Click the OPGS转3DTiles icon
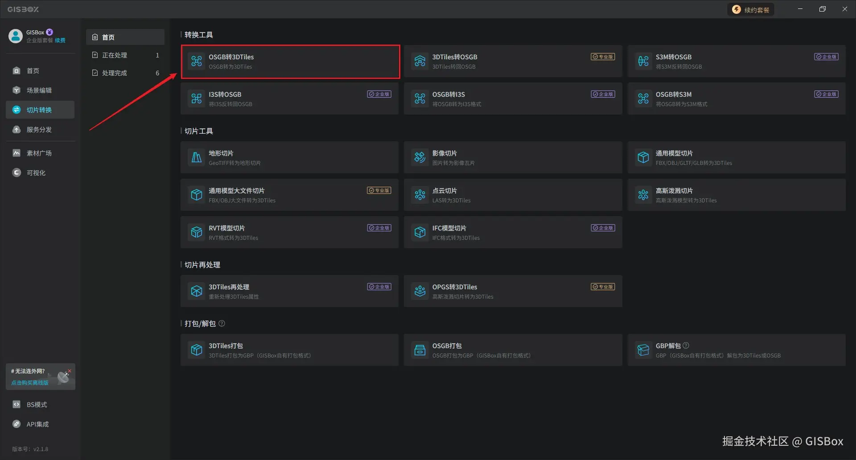Screen dimensions: 856x460 coord(420,291)
